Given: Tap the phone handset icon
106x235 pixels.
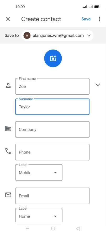Looking at the screenshot, I should 8,151.
